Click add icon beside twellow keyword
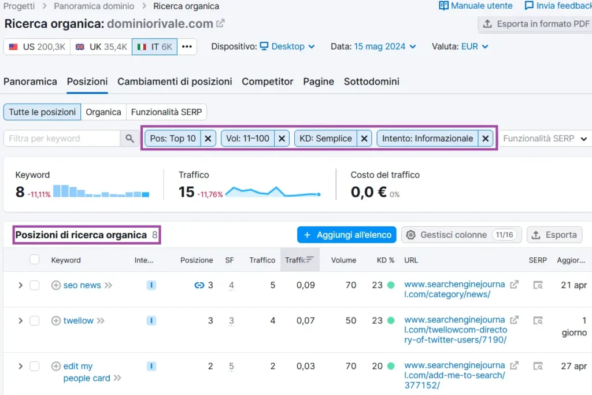Viewport: 592px width, 395px height. click(x=56, y=320)
